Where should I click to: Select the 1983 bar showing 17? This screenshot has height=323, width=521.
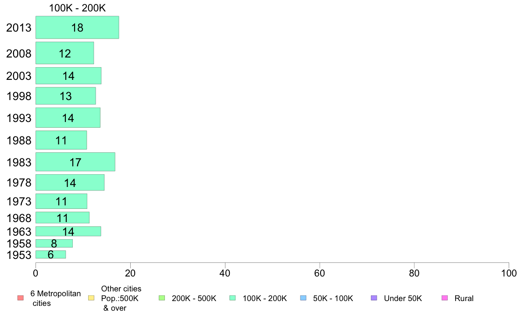coord(75,162)
